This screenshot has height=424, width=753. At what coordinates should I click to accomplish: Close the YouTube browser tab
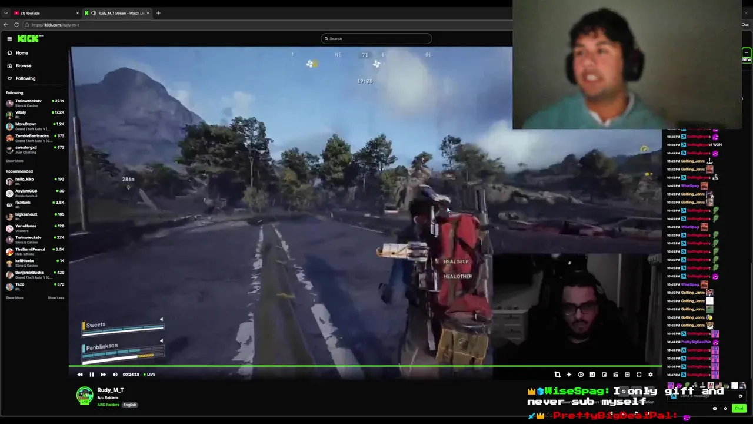[77, 13]
